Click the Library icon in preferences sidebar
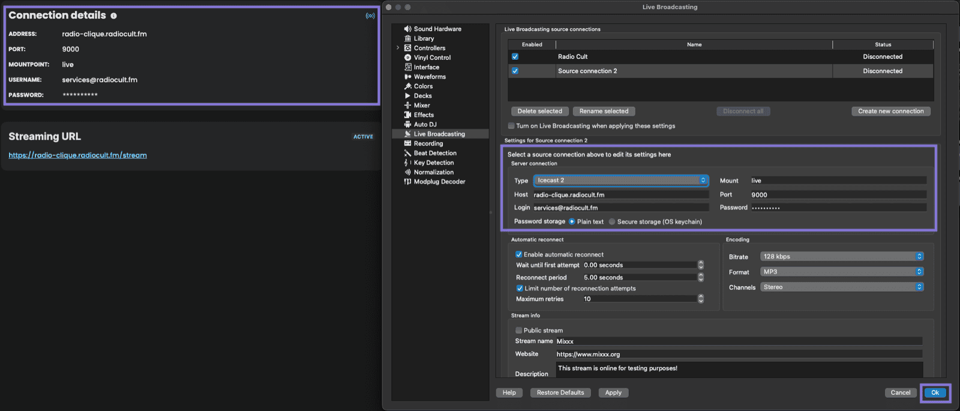 (x=408, y=38)
